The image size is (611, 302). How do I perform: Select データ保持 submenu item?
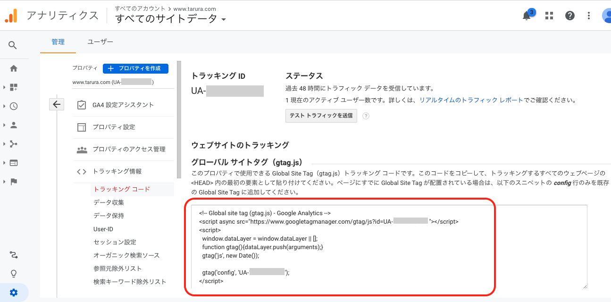point(109,216)
